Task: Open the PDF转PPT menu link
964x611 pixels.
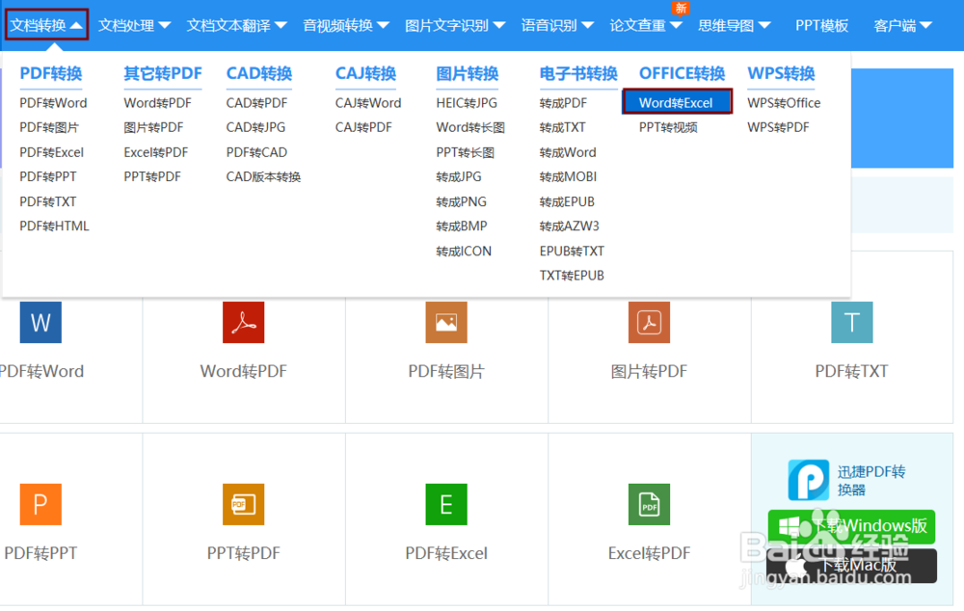Action: 48,177
